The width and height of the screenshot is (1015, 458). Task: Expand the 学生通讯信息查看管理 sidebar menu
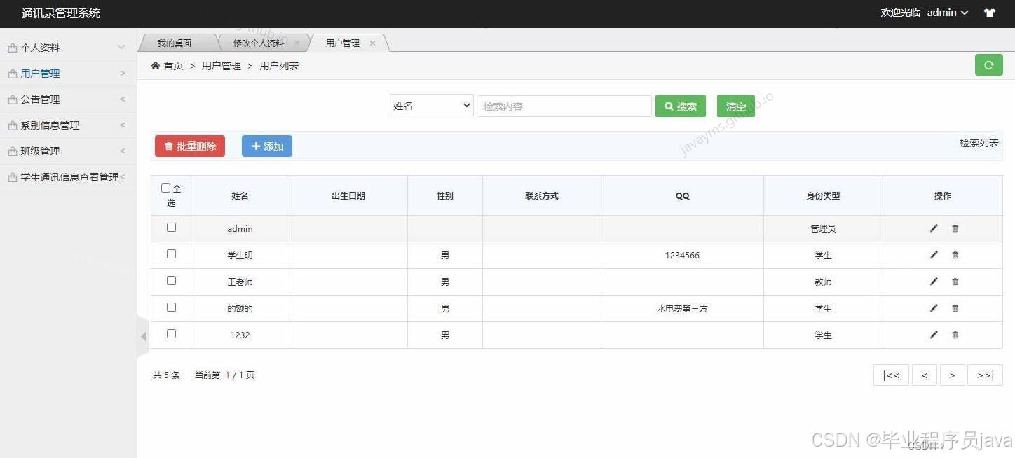(68, 177)
